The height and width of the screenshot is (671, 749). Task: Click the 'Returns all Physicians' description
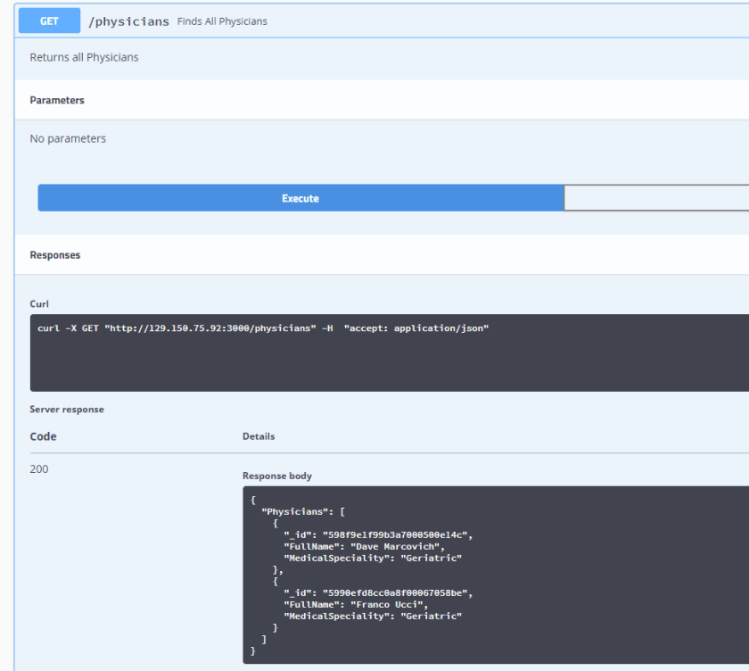click(x=84, y=57)
